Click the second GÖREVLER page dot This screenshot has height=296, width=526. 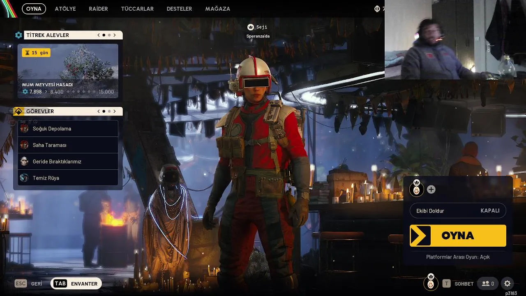coord(109,111)
